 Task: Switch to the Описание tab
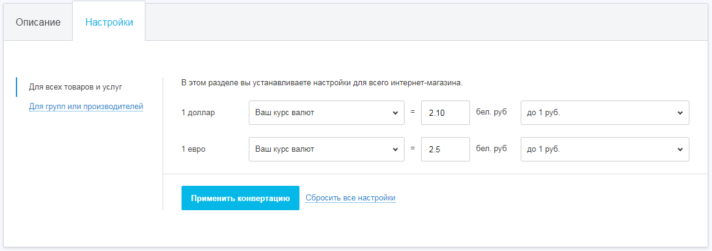(x=38, y=22)
